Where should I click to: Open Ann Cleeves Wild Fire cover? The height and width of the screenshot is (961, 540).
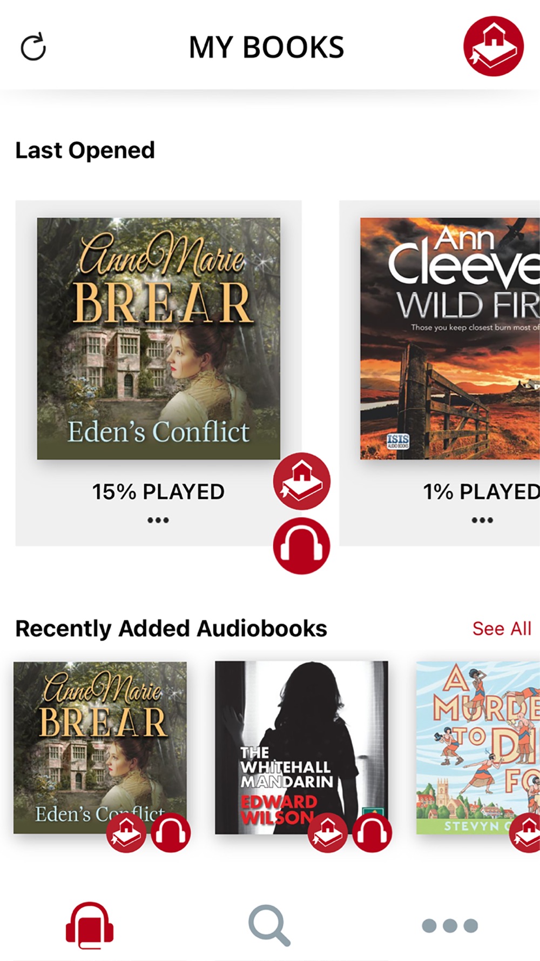pyautogui.click(x=450, y=338)
